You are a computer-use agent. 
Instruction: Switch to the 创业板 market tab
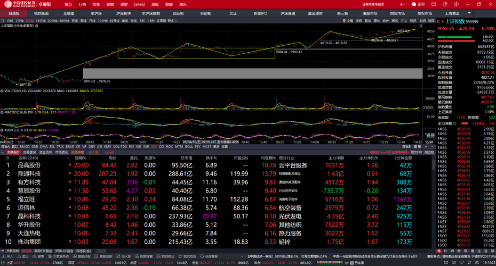(178, 13)
